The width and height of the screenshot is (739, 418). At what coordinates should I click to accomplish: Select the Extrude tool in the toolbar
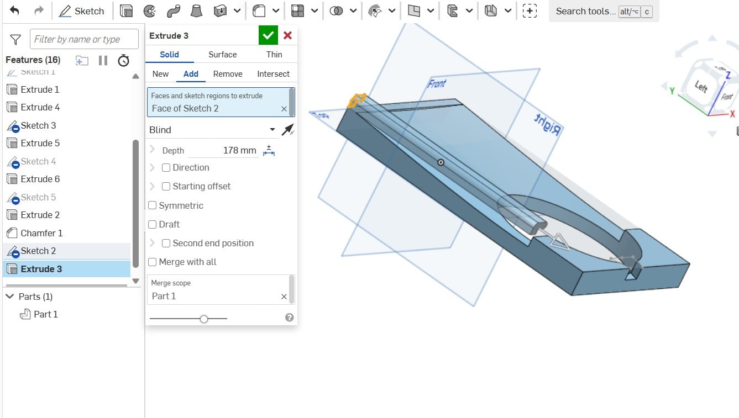128,10
